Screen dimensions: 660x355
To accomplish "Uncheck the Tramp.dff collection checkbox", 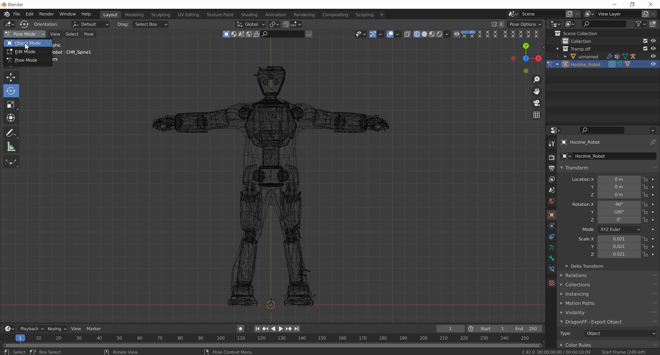I will 645,49.
